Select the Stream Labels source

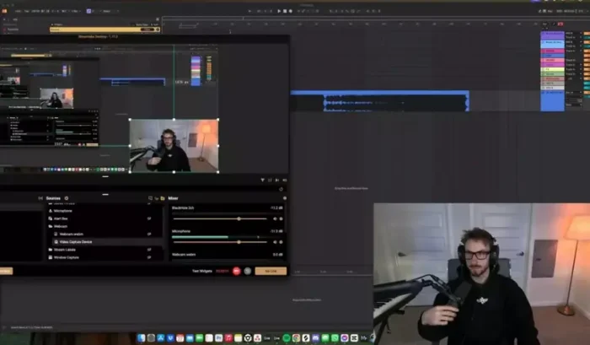[66, 249]
